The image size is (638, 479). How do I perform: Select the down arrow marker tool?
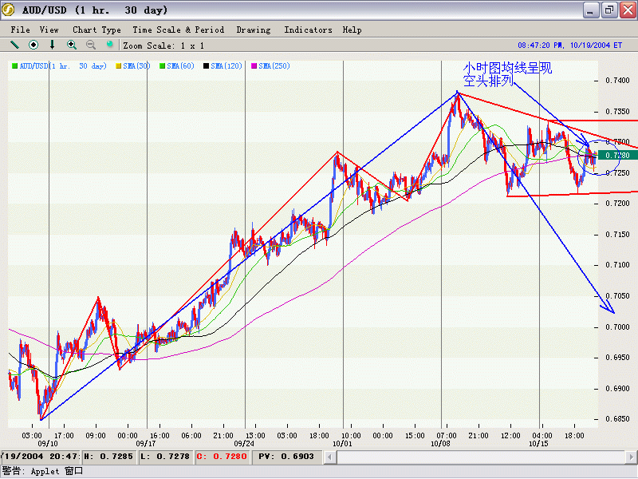click(x=53, y=46)
